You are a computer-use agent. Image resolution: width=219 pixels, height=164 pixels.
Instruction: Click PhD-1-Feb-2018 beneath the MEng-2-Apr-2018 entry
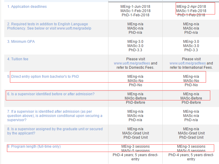191,15
